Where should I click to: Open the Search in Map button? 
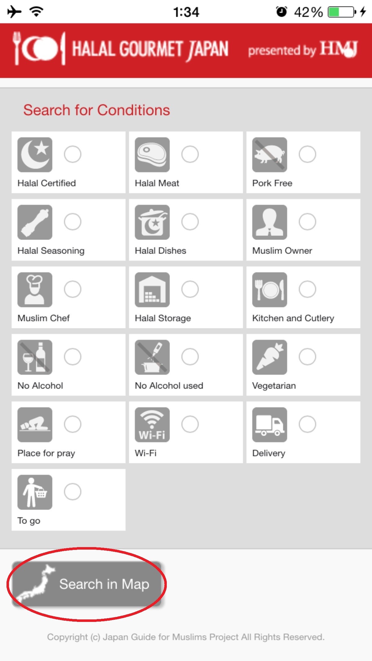(x=86, y=584)
